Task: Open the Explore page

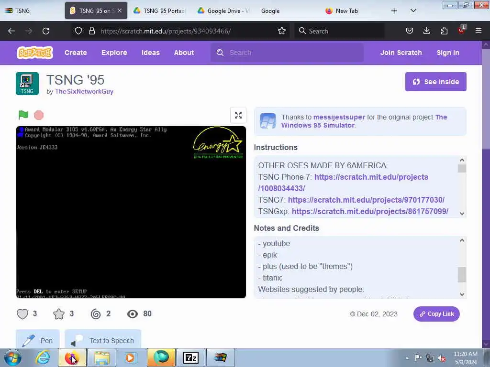Action: click(114, 53)
